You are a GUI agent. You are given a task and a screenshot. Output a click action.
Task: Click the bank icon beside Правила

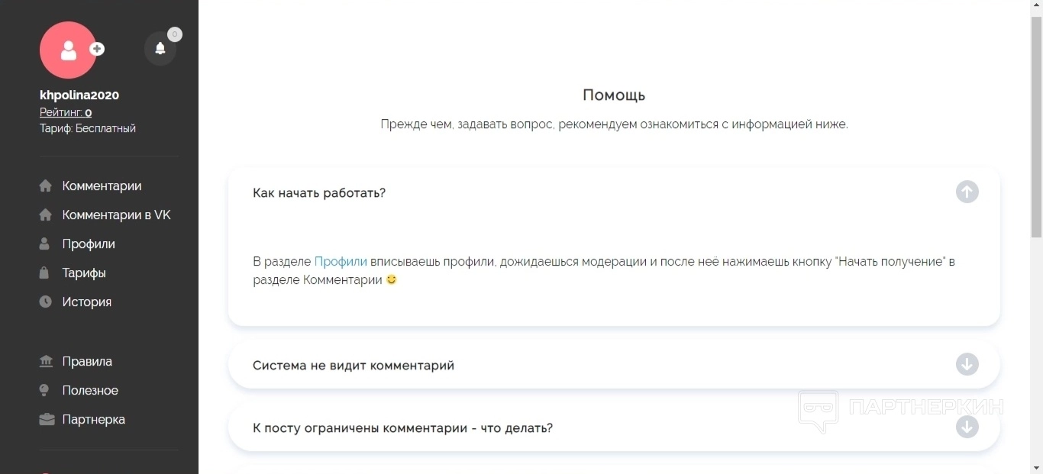click(x=46, y=362)
